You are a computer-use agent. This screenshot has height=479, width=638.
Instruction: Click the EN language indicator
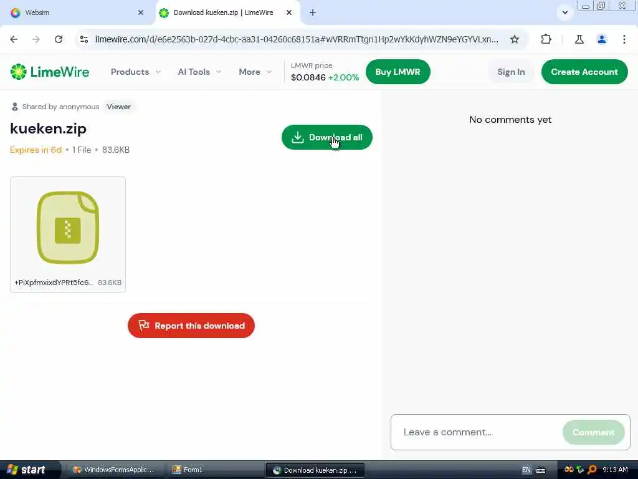coord(526,470)
